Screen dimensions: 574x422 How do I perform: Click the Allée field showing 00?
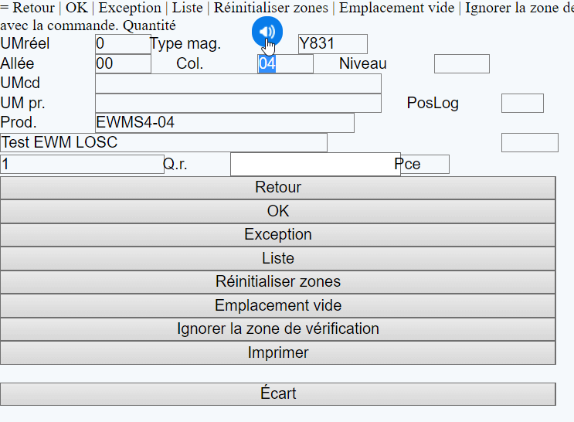123,63
